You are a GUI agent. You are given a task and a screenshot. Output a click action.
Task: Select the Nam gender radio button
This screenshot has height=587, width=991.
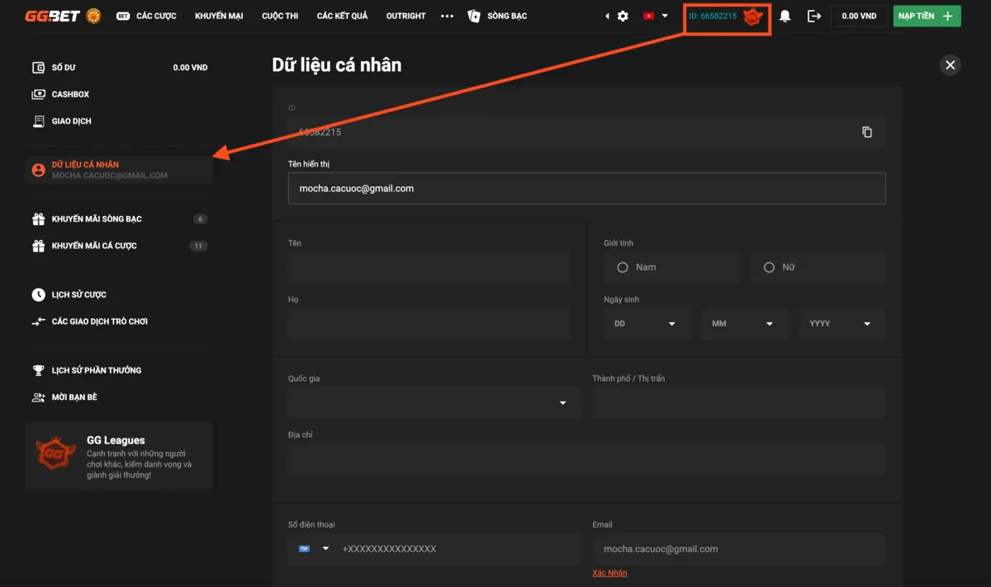(623, 267)
